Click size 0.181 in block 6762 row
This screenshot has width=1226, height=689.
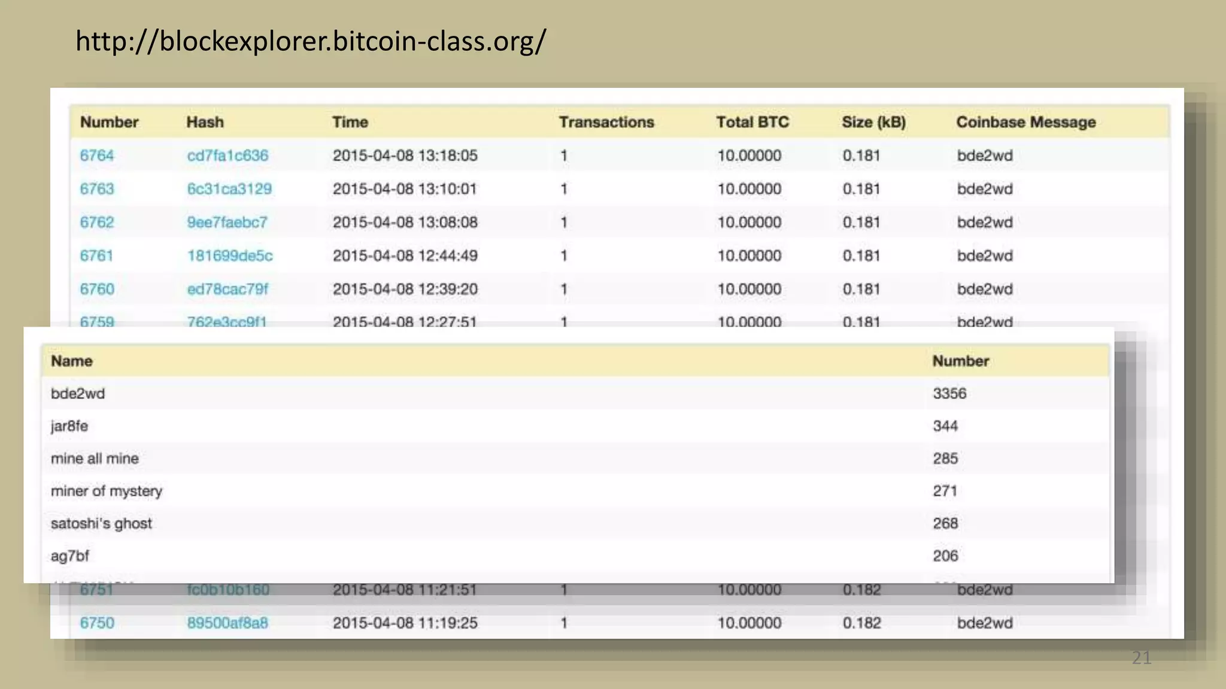pos(861,222)
